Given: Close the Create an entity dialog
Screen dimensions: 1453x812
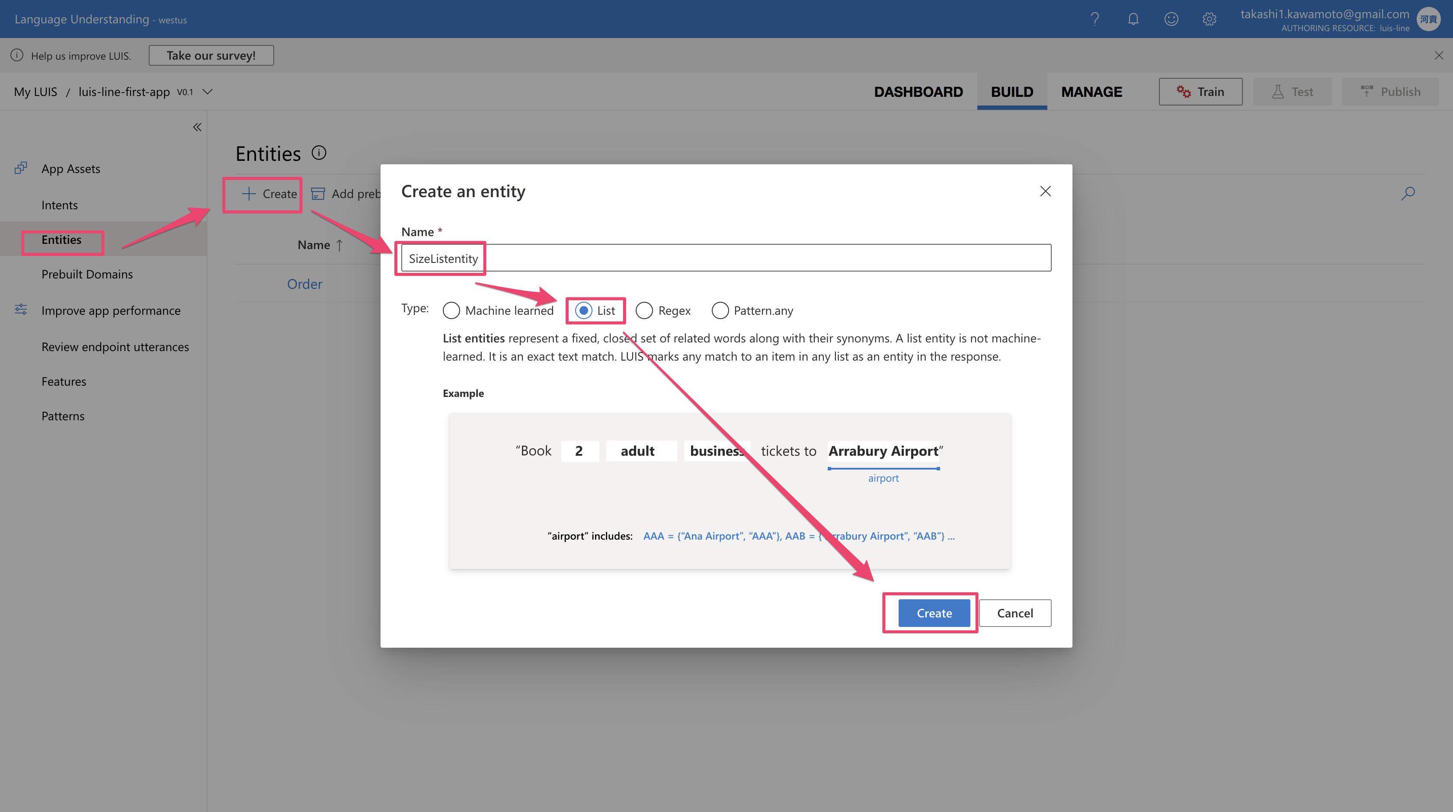Looking at the screenshot, I should (1045, 191).
